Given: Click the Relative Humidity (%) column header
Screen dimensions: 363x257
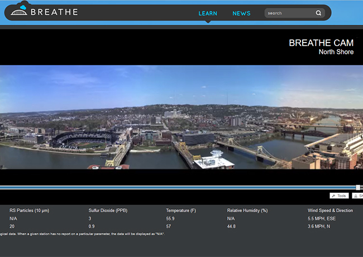Looking at the screenshot, I should tap(247, 211).
